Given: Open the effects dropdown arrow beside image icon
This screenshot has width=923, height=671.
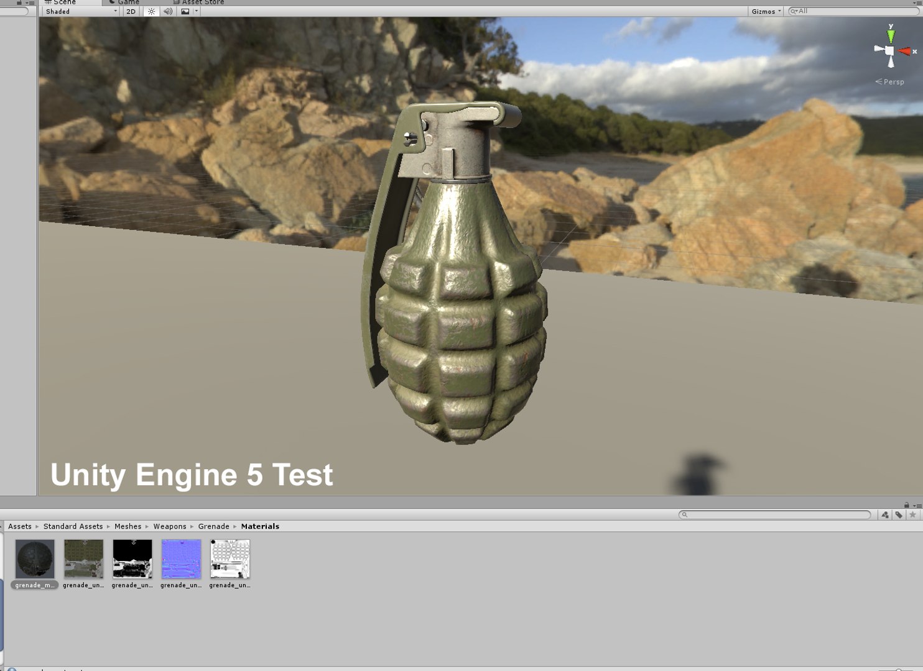Looking at the screenshot, I should click(x=197, y=11).
